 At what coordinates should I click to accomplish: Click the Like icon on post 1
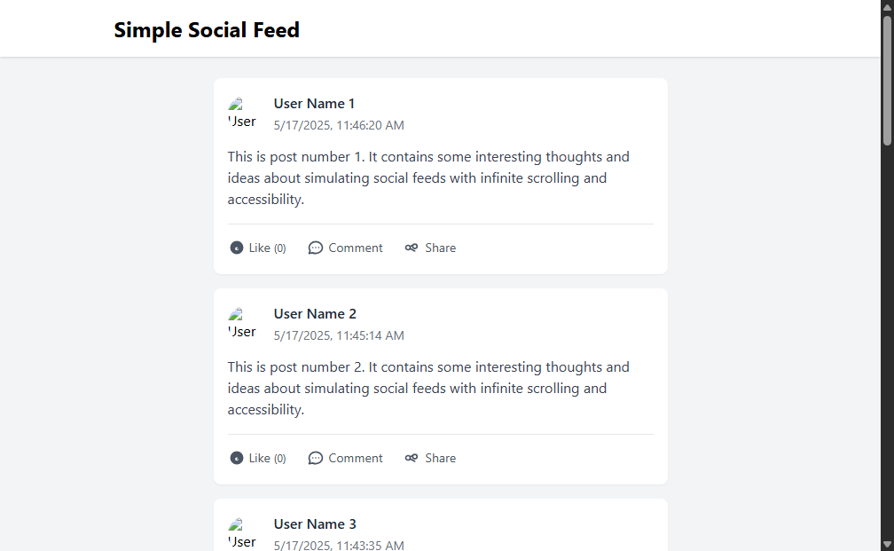[x=237, y=248]
